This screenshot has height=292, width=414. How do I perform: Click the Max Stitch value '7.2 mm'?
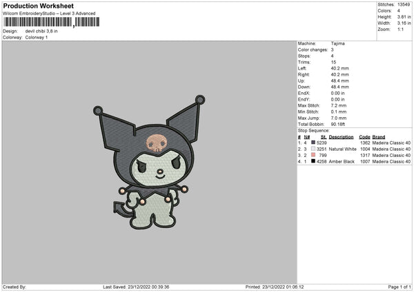click(339, 105)
